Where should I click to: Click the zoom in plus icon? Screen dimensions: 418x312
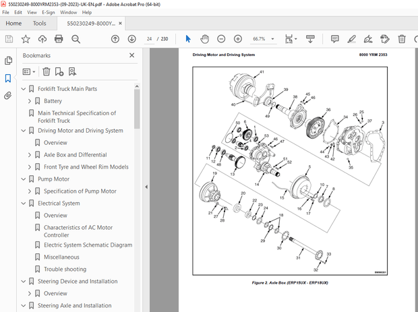(x=238, y=39)
